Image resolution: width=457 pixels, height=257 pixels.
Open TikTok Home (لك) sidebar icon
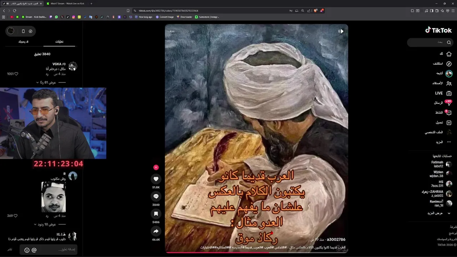click(x=449, y=54)
